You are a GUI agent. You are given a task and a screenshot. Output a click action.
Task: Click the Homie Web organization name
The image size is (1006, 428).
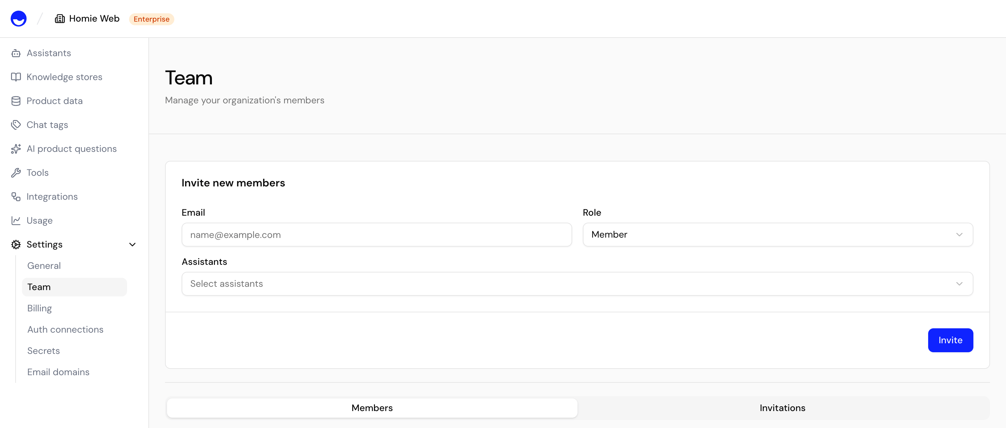(x=94, y=19)
